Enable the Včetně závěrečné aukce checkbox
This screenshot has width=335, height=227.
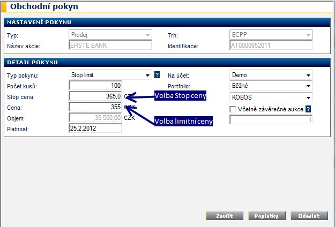click(233, 109)
